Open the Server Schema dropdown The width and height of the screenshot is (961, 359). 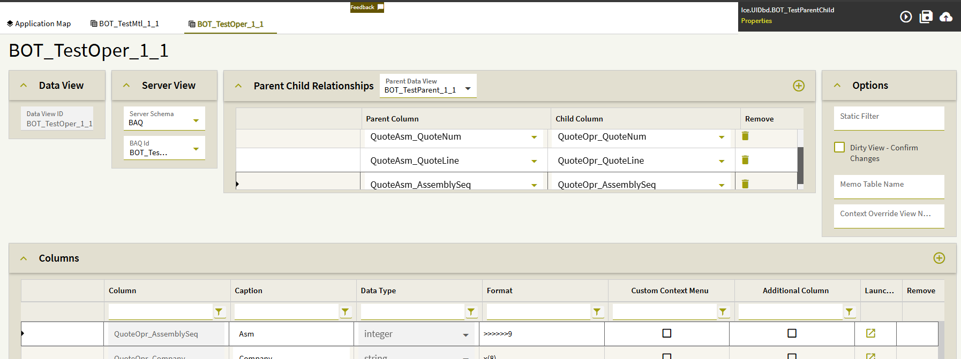coord(196,121)
